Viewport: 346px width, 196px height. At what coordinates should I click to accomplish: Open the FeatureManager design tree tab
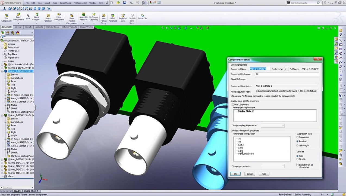pos(3,33)
